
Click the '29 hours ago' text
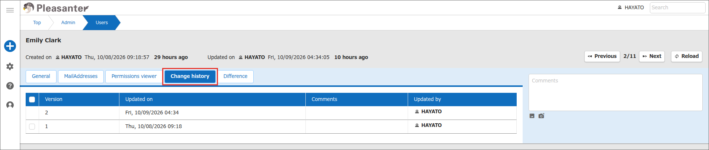pos(171,57)
